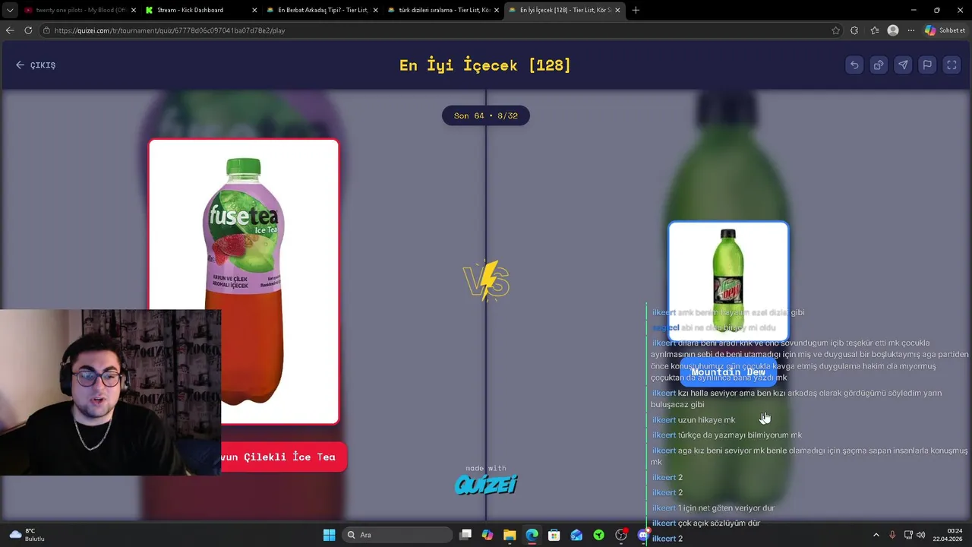Expand hidden system tray icons chevron

(x=876, y=535)
